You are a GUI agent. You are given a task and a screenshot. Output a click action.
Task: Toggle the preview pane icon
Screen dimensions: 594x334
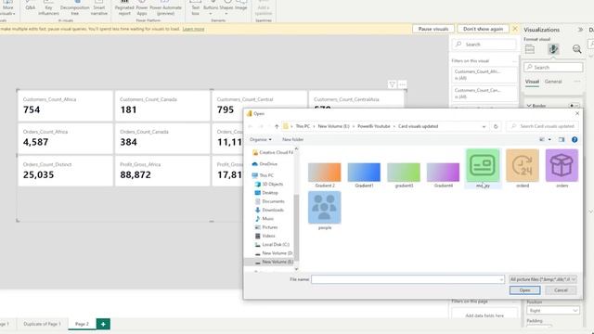point(562,140)
